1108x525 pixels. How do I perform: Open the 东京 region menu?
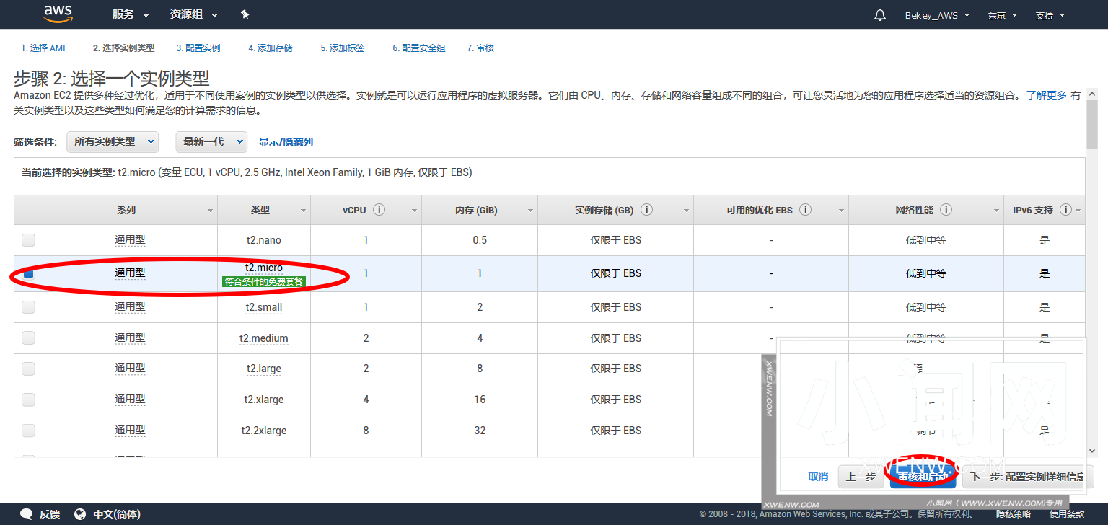[1002, 15]
